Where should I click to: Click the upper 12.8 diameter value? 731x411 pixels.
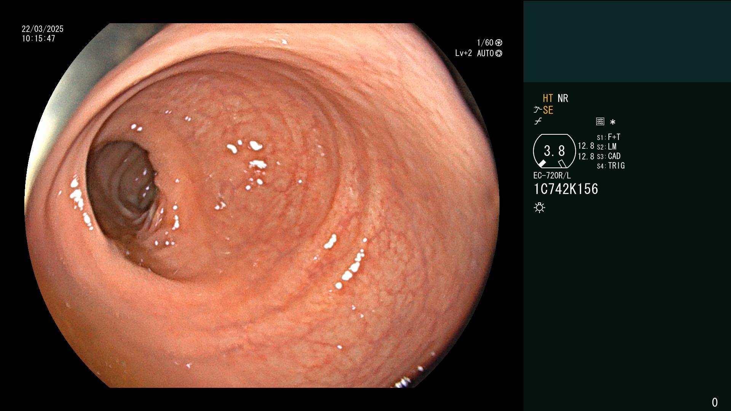pos(586,146)
